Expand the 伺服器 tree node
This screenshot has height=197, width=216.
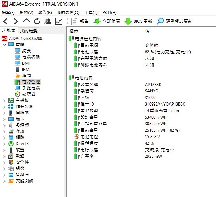[x=4, y=113]
